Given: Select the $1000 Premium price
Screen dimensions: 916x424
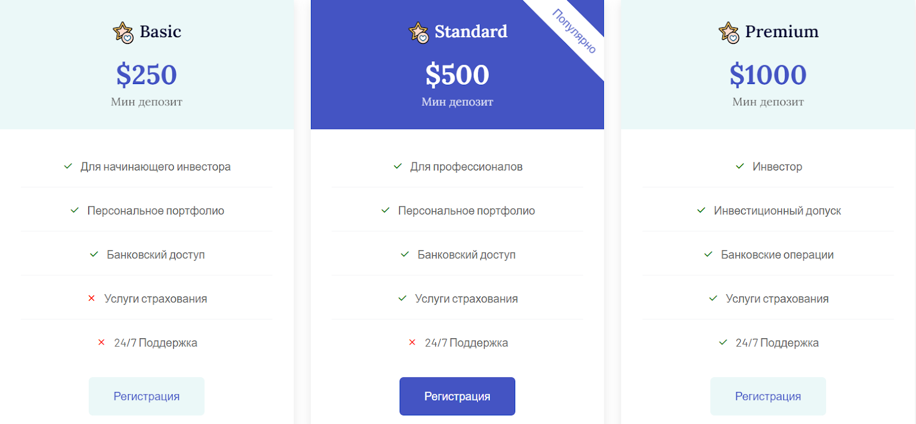Looking at the screenshot, I should 768,75.
